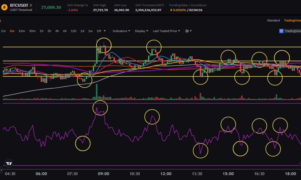Image resolution: width=301 pixels, height=180 pixels.
Task: Click the last price 27,089.30
Action: pyautogui.click(x=51, y=7)
